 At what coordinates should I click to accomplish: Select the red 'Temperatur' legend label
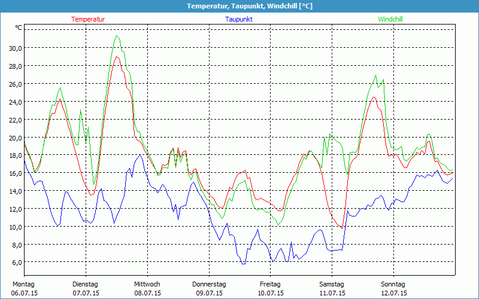tap(88, 19)
